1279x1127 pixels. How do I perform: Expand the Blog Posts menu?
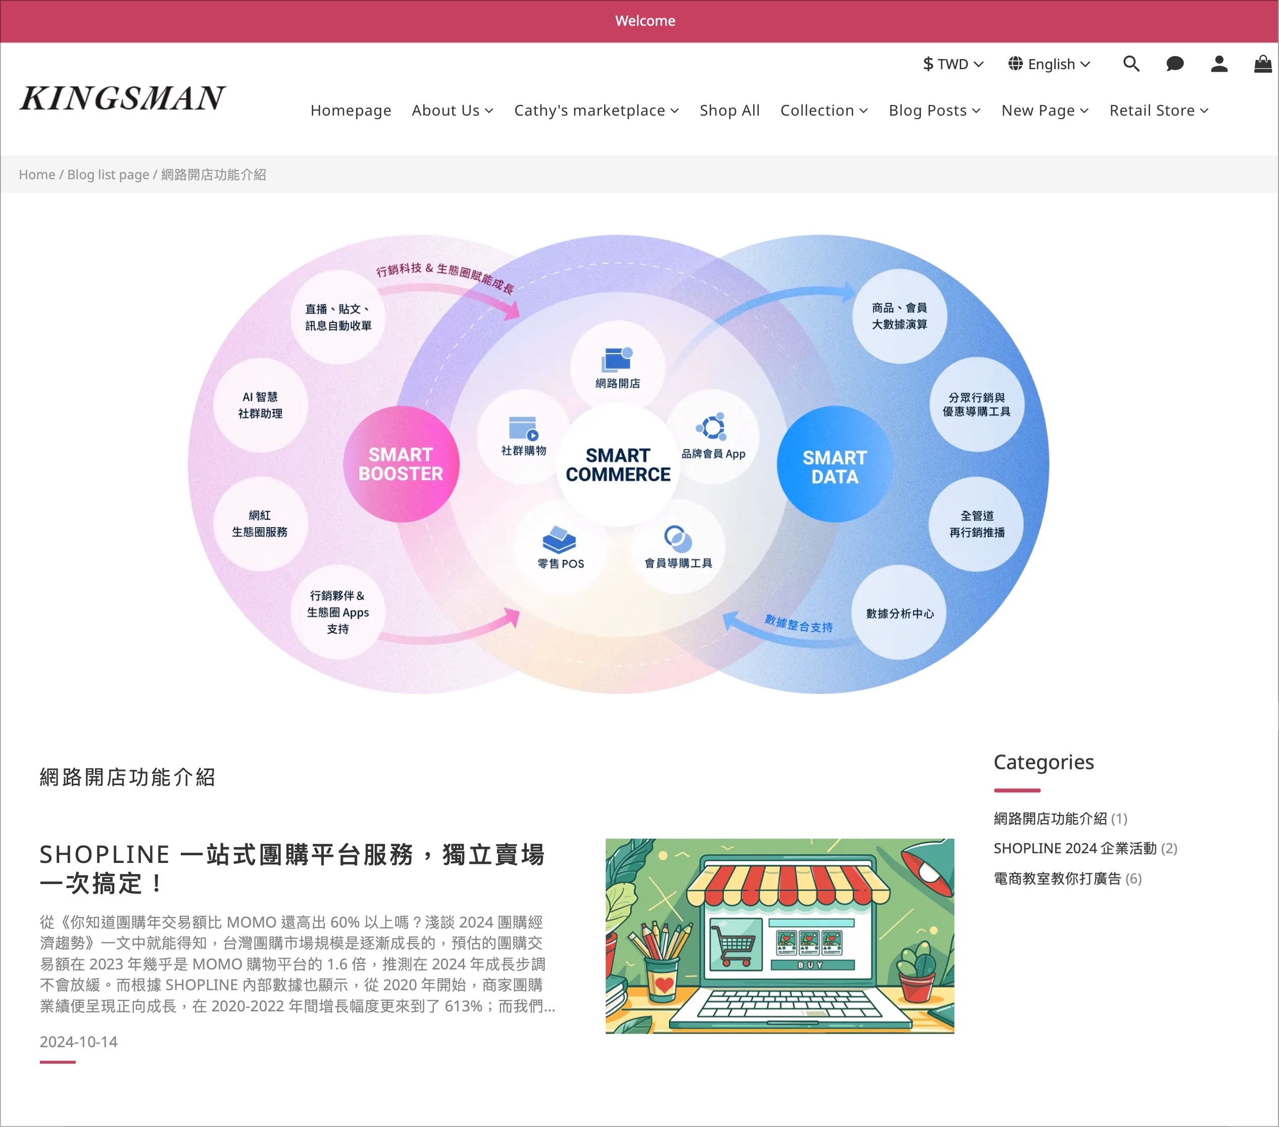(935, 111)
